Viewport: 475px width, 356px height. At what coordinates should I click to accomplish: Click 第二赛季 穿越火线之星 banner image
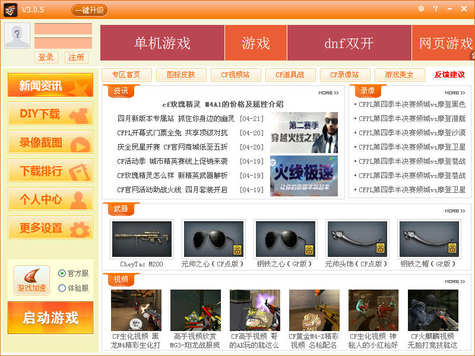tap(304, 132)
